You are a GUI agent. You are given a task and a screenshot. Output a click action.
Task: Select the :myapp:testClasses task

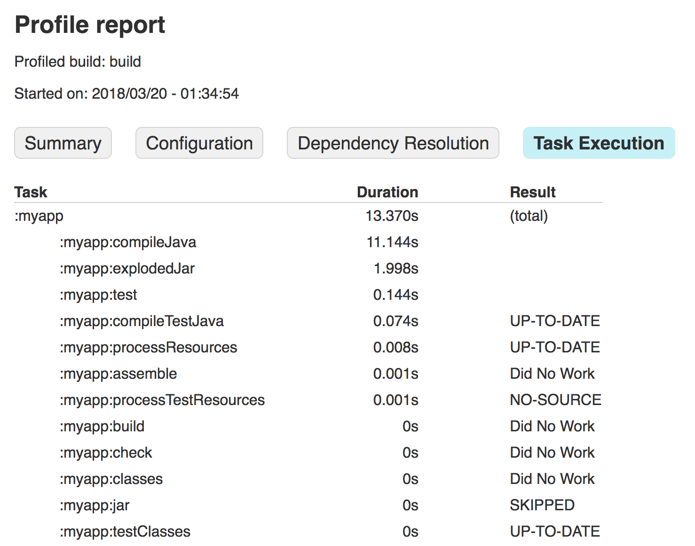point(125,532)
